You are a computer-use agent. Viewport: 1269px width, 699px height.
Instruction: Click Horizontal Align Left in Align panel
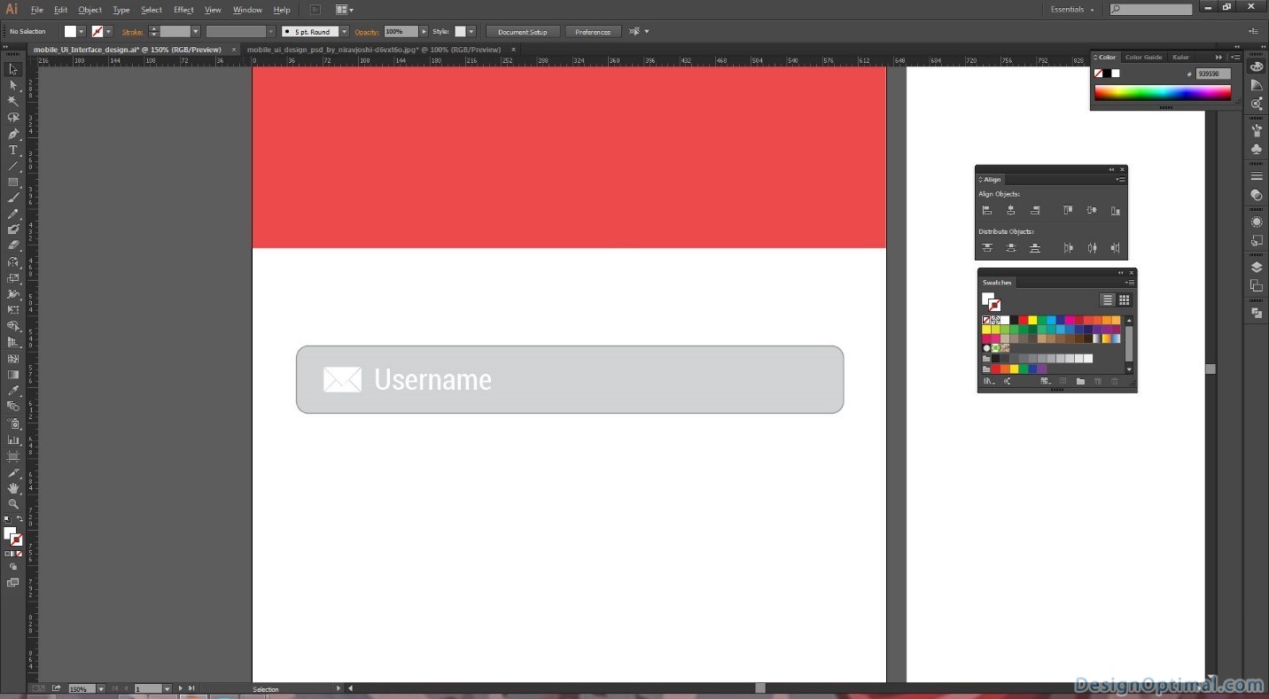click(986, 210)
